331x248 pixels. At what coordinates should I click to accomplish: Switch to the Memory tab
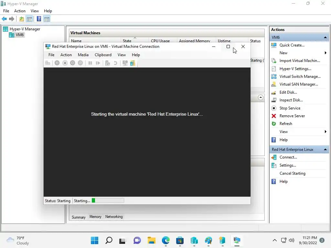pyautogui.click(x=95, y=217)
